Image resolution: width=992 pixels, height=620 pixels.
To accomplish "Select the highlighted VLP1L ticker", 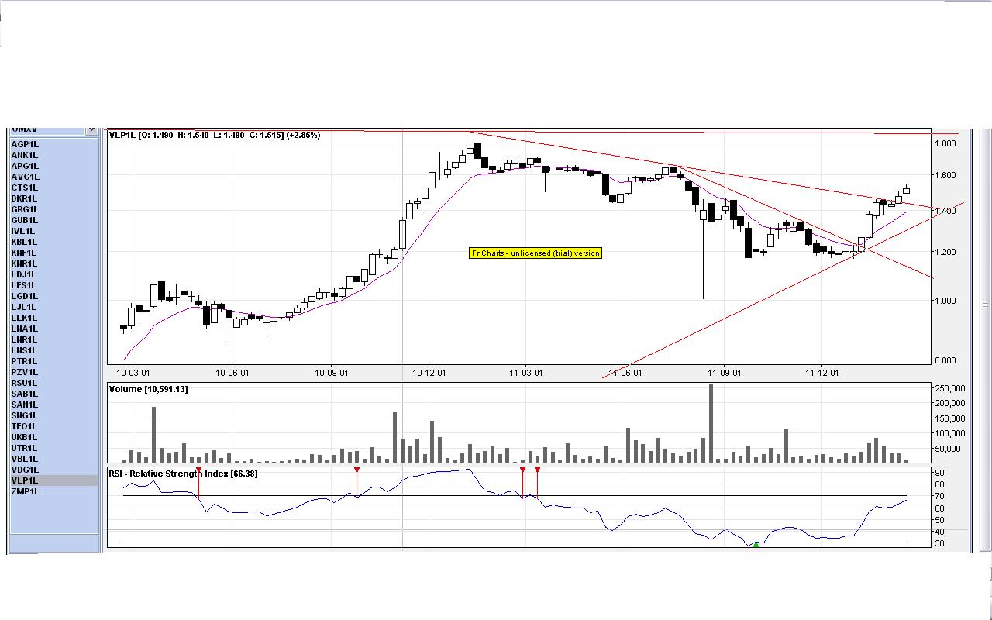I will (x=53, y=480).
